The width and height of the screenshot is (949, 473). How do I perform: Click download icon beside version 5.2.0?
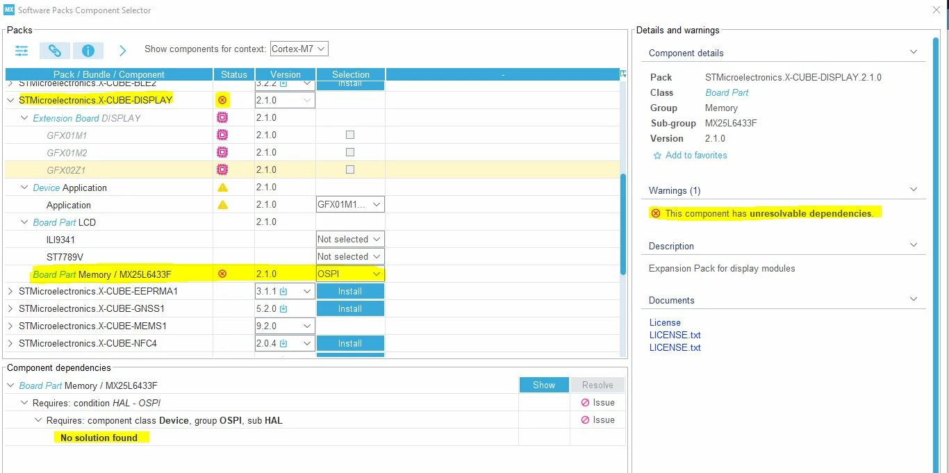(x=283, y=309)
